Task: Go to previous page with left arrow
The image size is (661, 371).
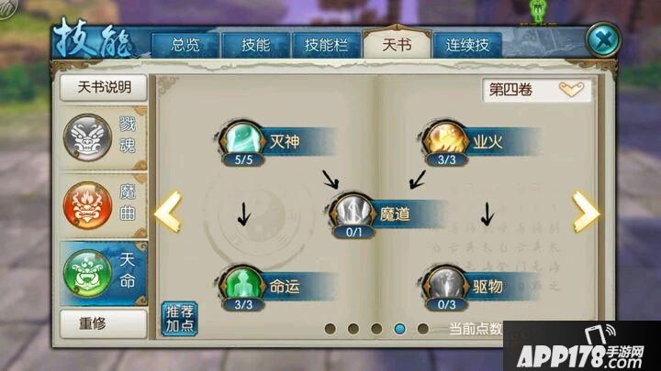Action: [x=168, y=212]
